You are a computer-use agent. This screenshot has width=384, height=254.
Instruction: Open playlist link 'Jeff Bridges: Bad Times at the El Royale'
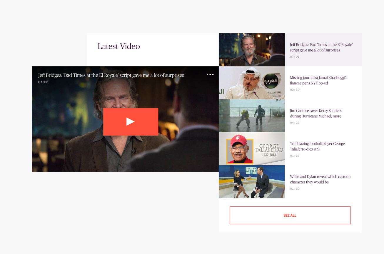[321, 47]
